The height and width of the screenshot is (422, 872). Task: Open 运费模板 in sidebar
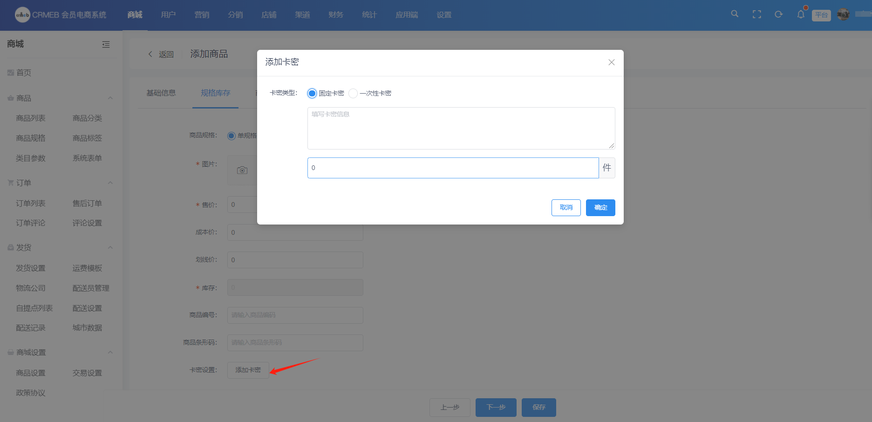click(x=87, y=268)
